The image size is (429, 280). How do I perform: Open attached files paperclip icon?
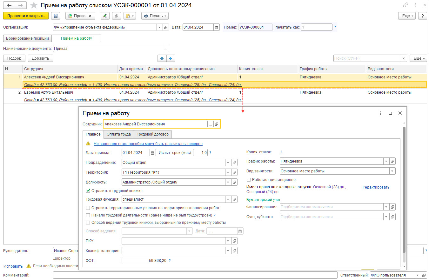tap(116, 16)
